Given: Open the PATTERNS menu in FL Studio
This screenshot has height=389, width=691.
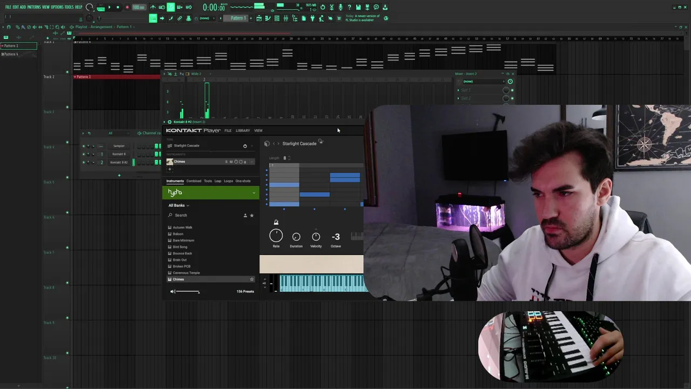Looking at the screenshot, I should 35,7.
